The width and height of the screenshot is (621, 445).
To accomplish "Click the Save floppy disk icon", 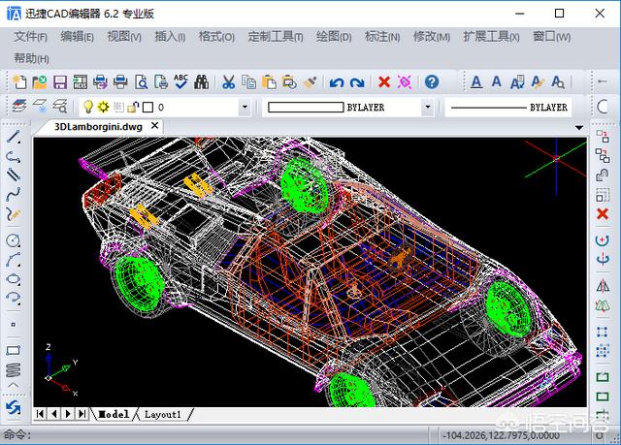I will [x=60, y=82].
